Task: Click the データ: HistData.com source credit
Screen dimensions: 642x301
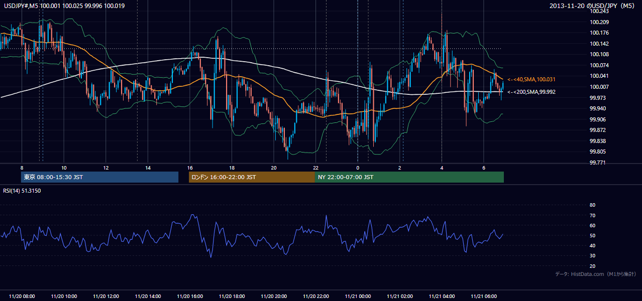Action: point(596,274)
